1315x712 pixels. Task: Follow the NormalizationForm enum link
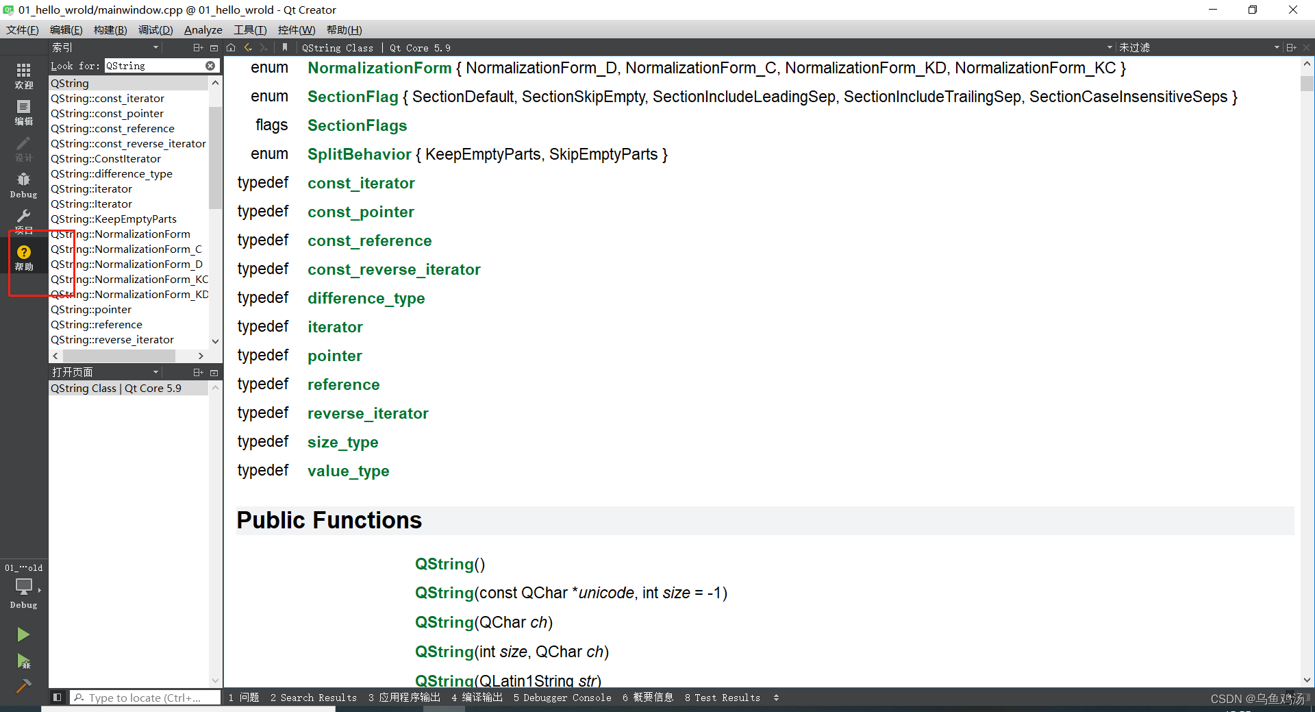[379, 68]
